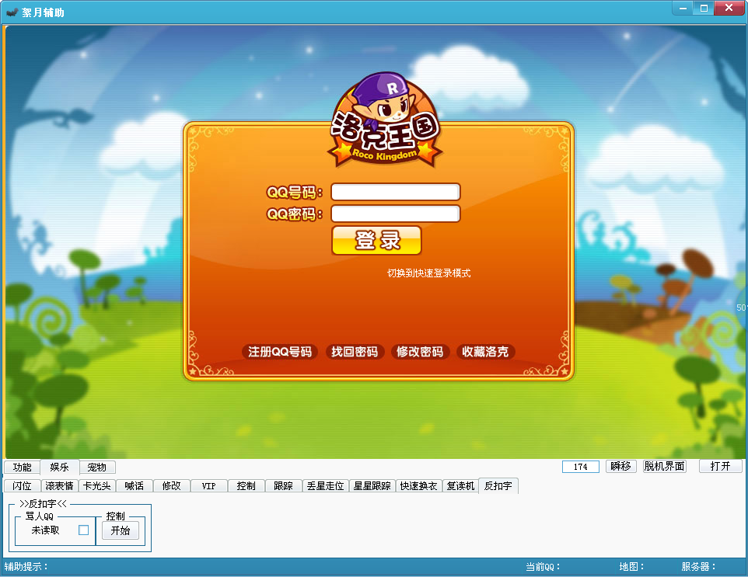Click the 开始 start button
The width and height of the screenshot is (748, 577).
coord(121,530)
